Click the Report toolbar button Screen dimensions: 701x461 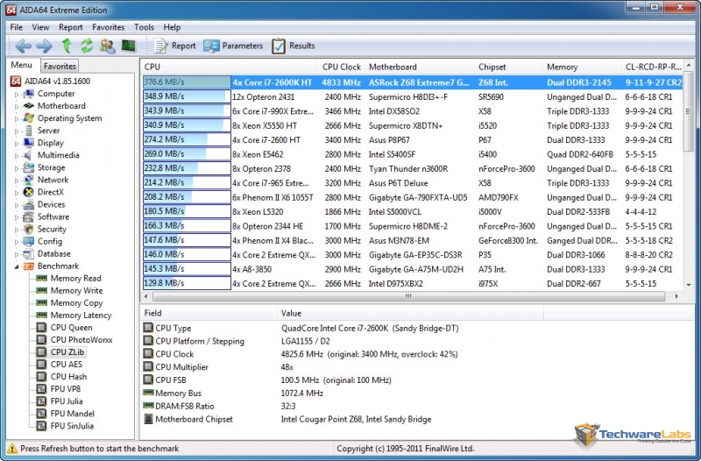[x=174, y=46]
